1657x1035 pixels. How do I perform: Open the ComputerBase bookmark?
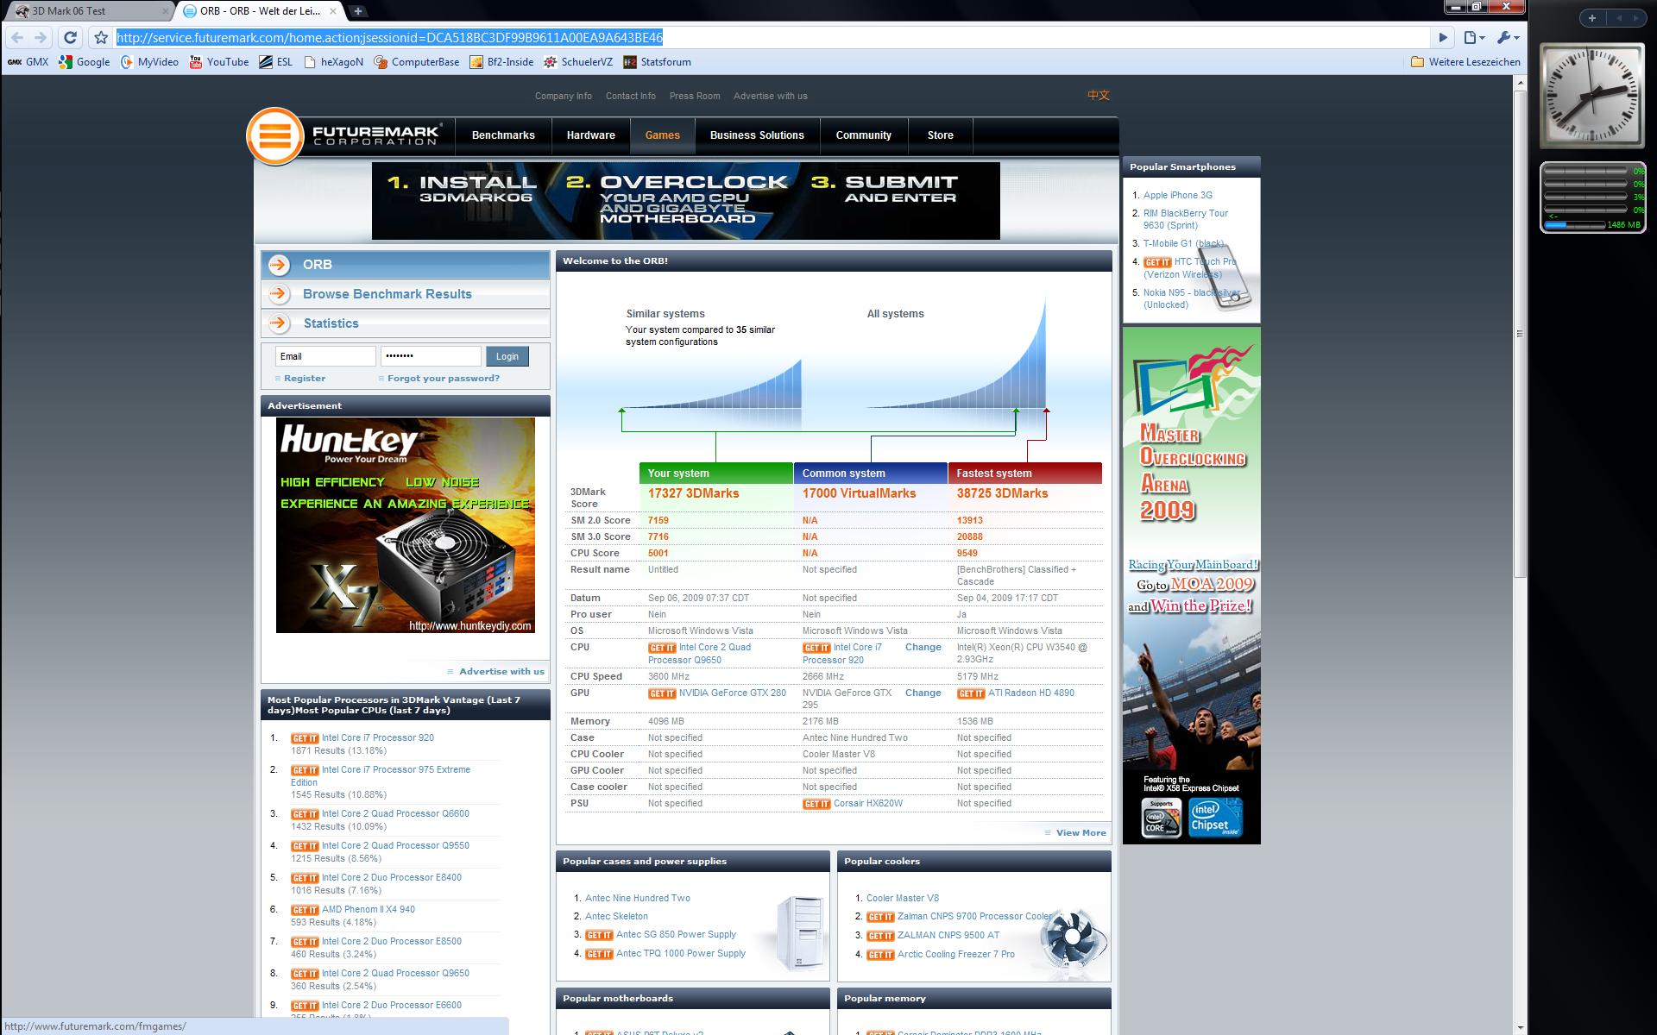(417, 62)
